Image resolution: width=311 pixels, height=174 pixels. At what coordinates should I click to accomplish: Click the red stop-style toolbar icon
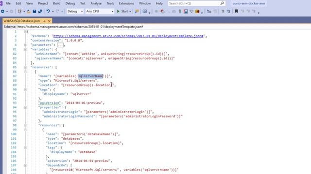pos(162,12)
